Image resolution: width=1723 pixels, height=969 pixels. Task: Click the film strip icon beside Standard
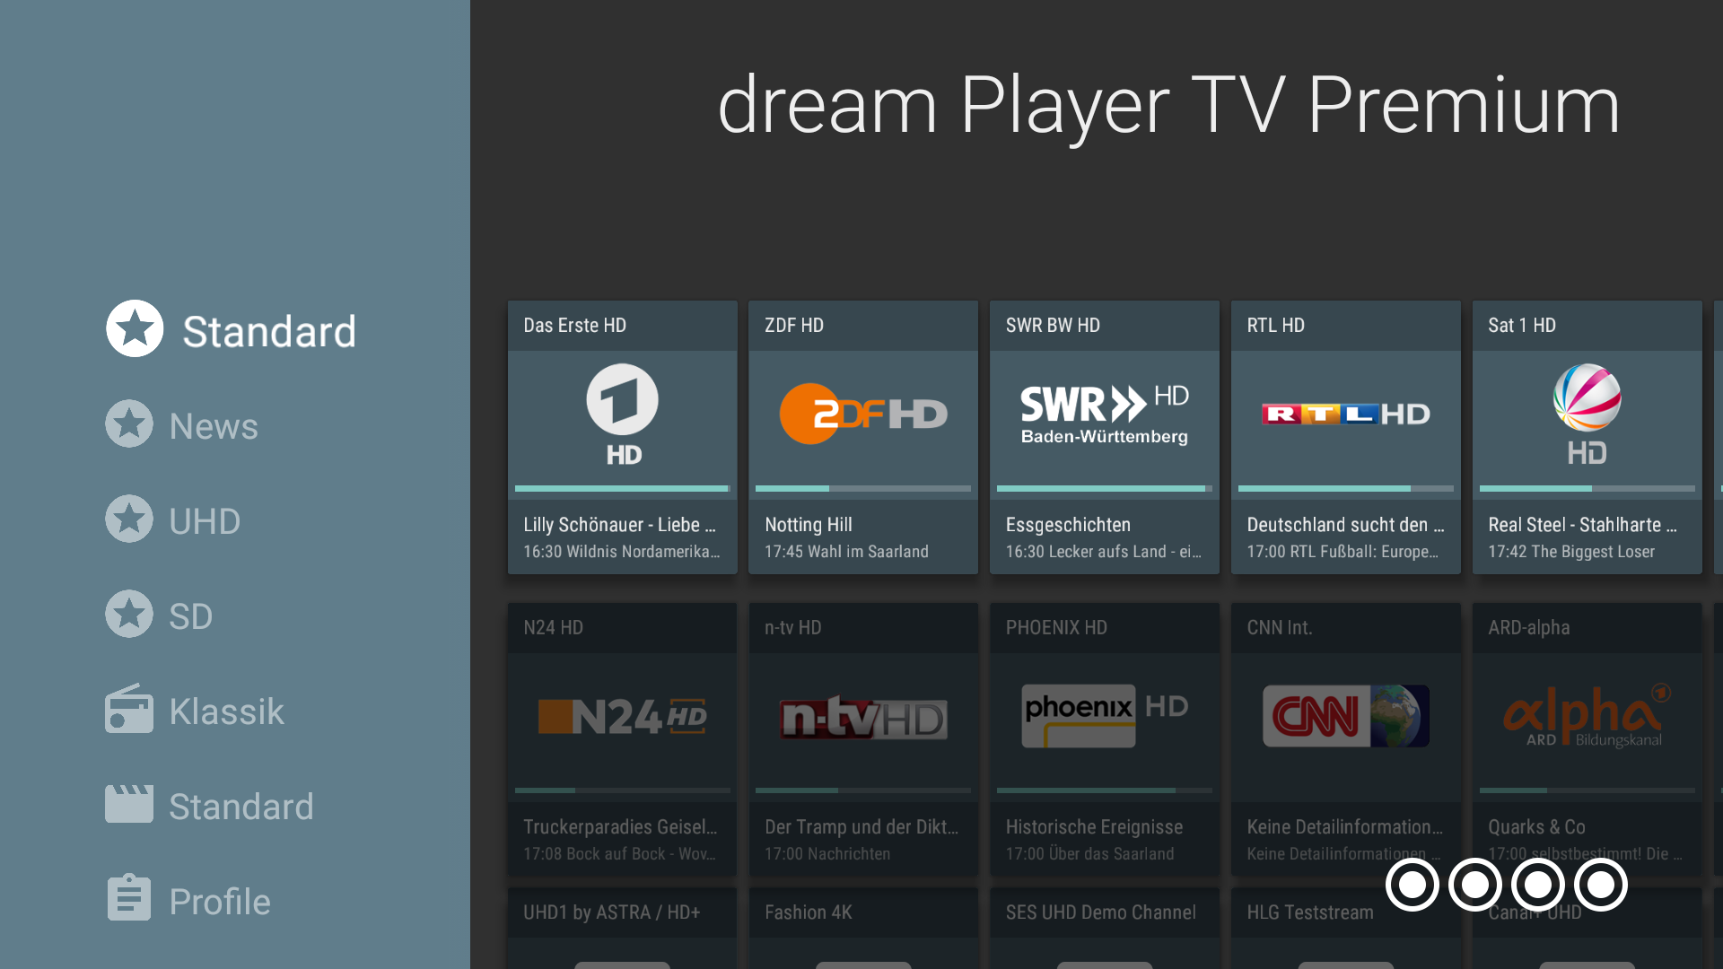(129, 804)
